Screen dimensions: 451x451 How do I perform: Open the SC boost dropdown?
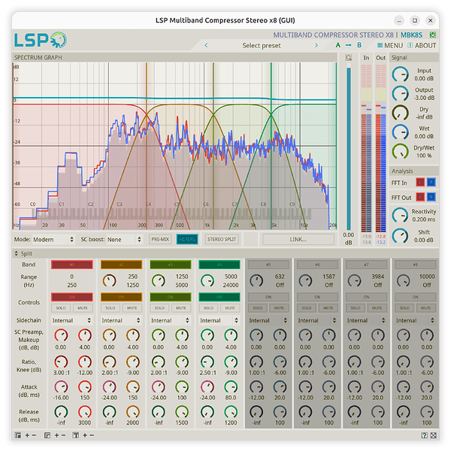click(124, 240)
